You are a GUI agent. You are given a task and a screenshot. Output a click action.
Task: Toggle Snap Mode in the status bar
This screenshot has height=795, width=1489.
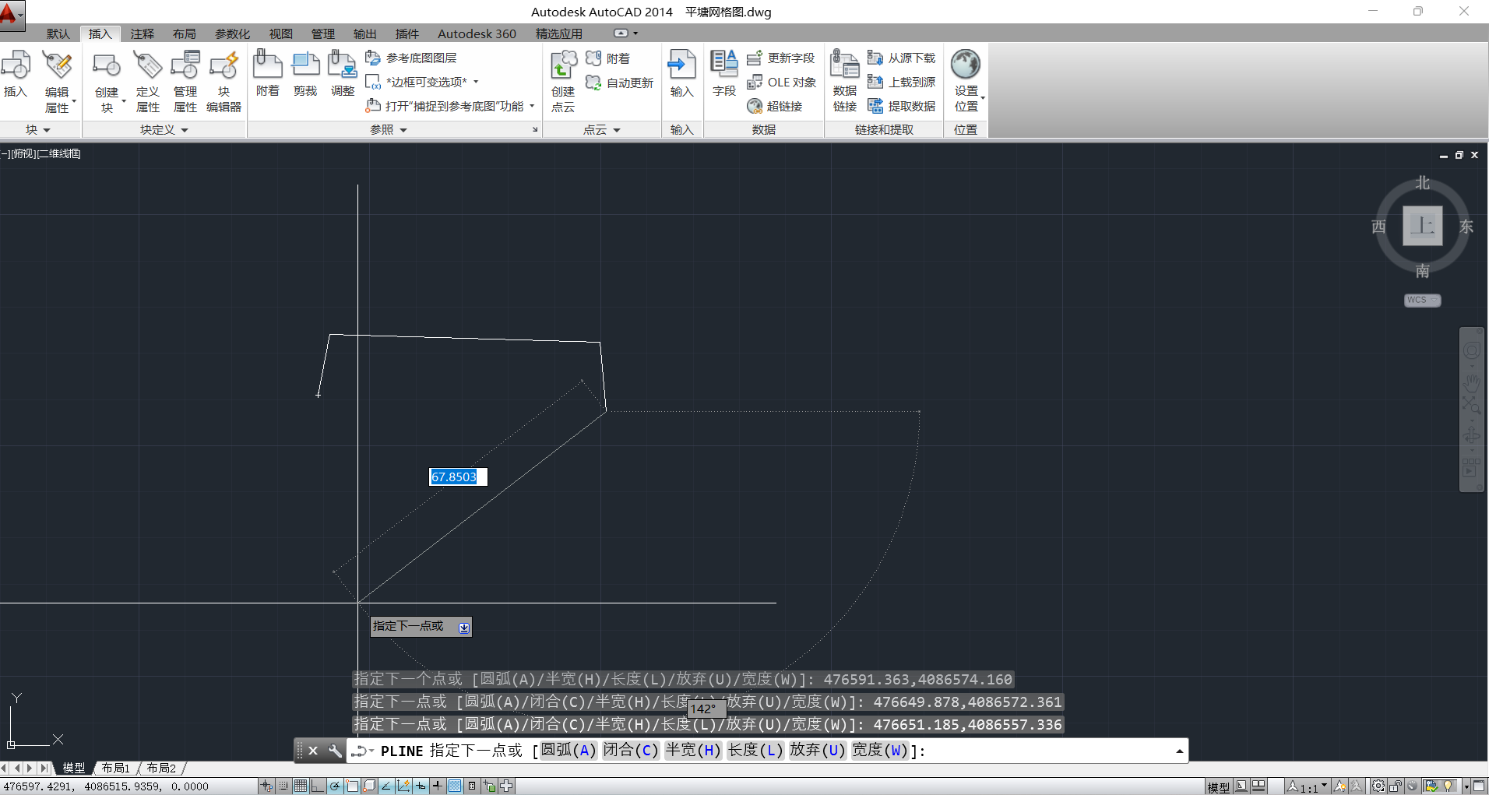click(x=283, y=786)
